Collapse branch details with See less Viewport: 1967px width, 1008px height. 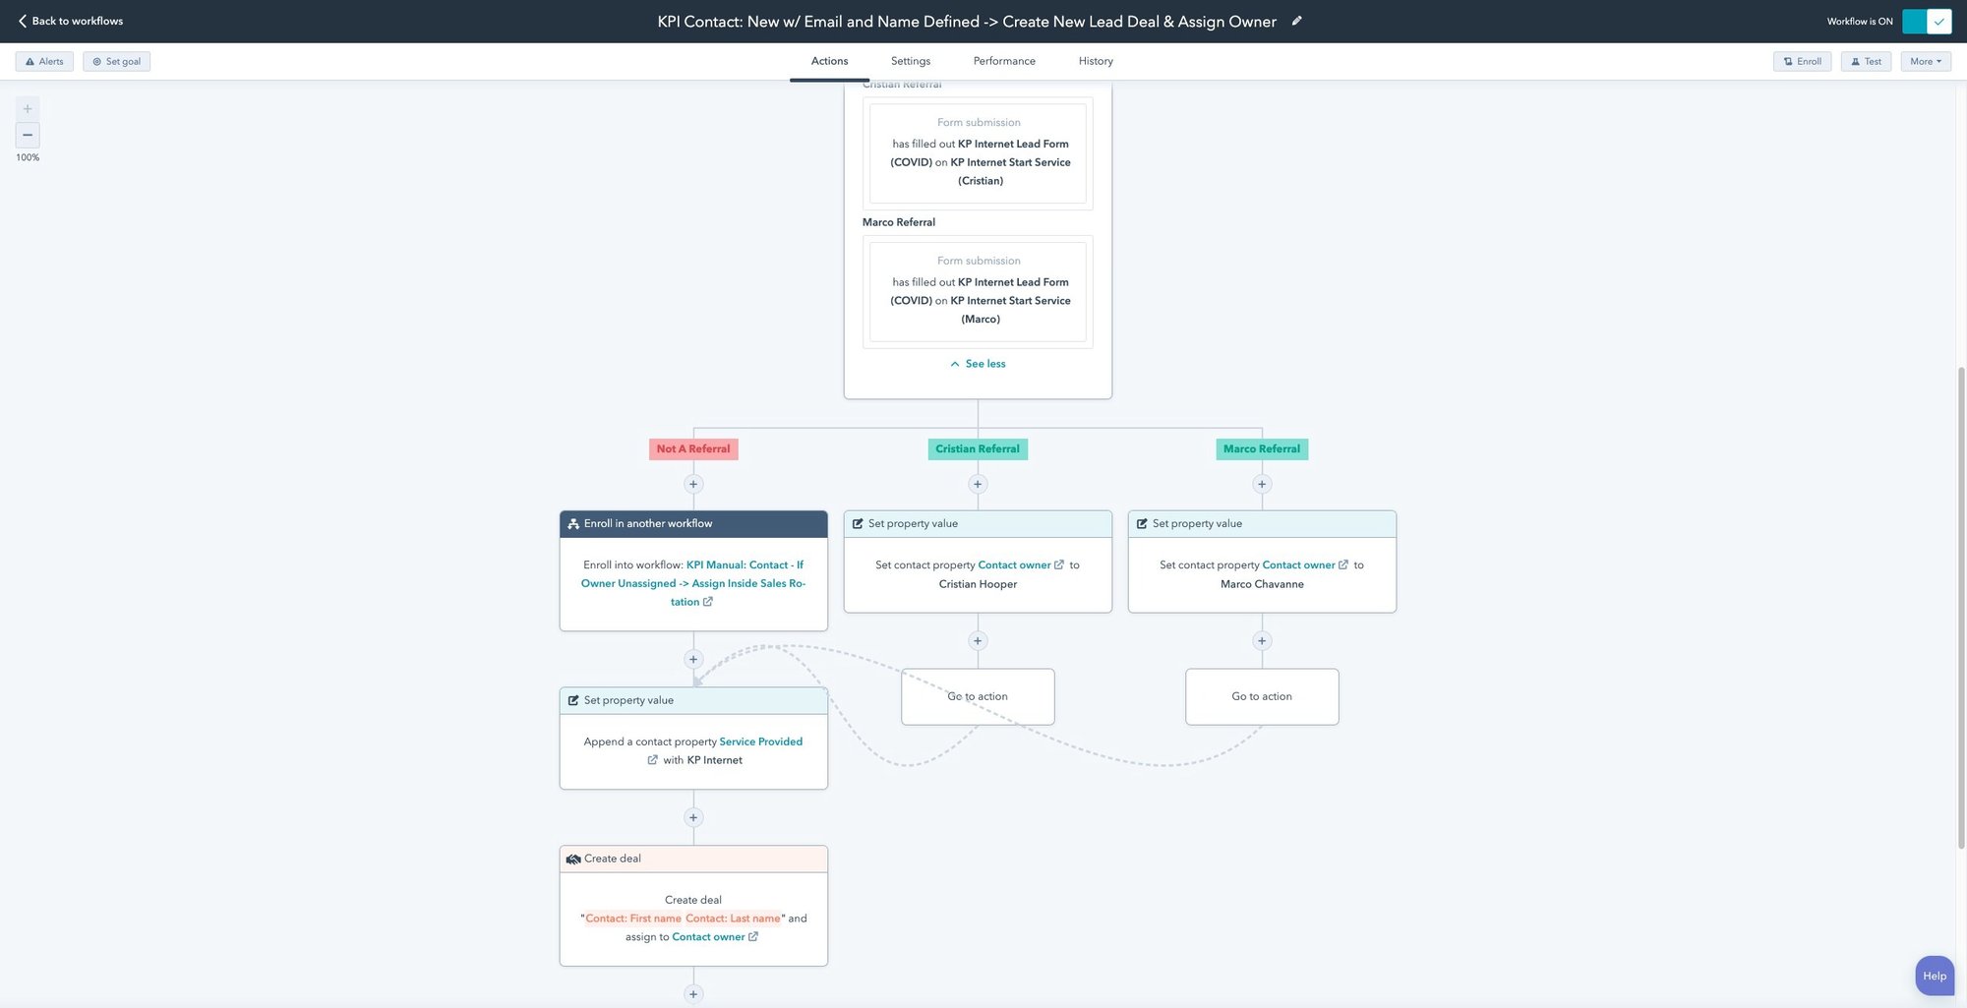tap(978, 364)
